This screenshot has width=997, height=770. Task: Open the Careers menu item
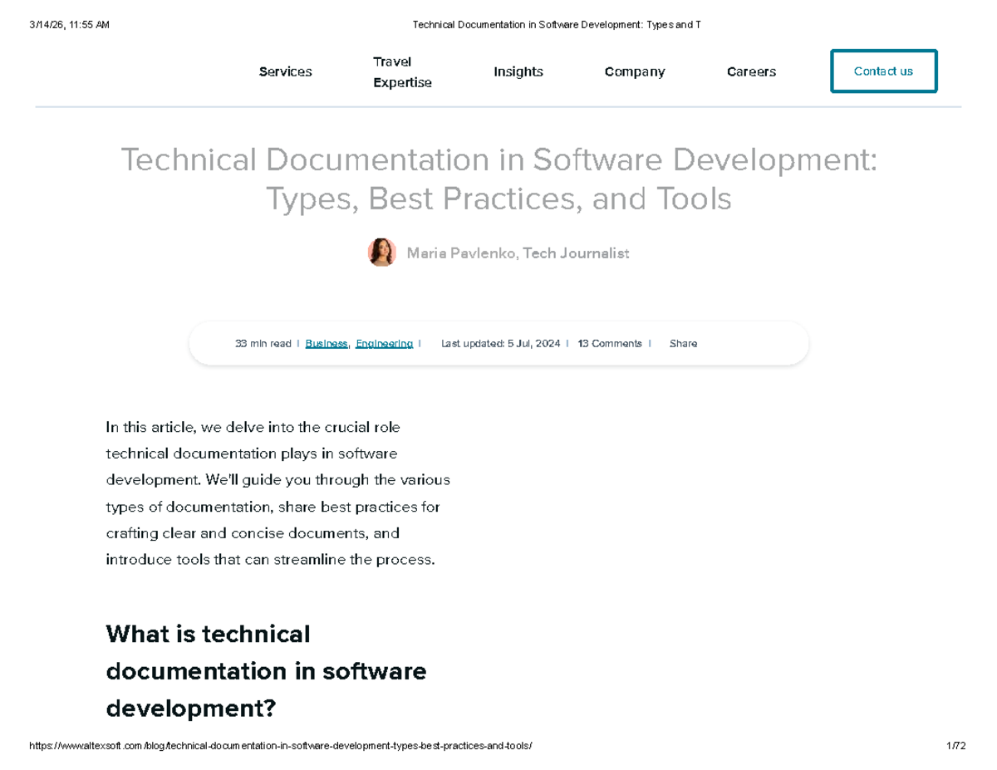coord(751,71)
